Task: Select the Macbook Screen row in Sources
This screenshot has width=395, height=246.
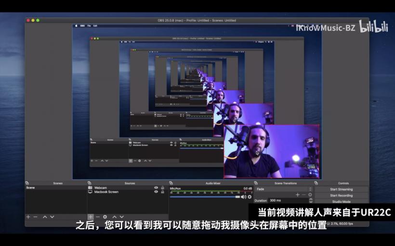Action: click(x=128, y=192)
